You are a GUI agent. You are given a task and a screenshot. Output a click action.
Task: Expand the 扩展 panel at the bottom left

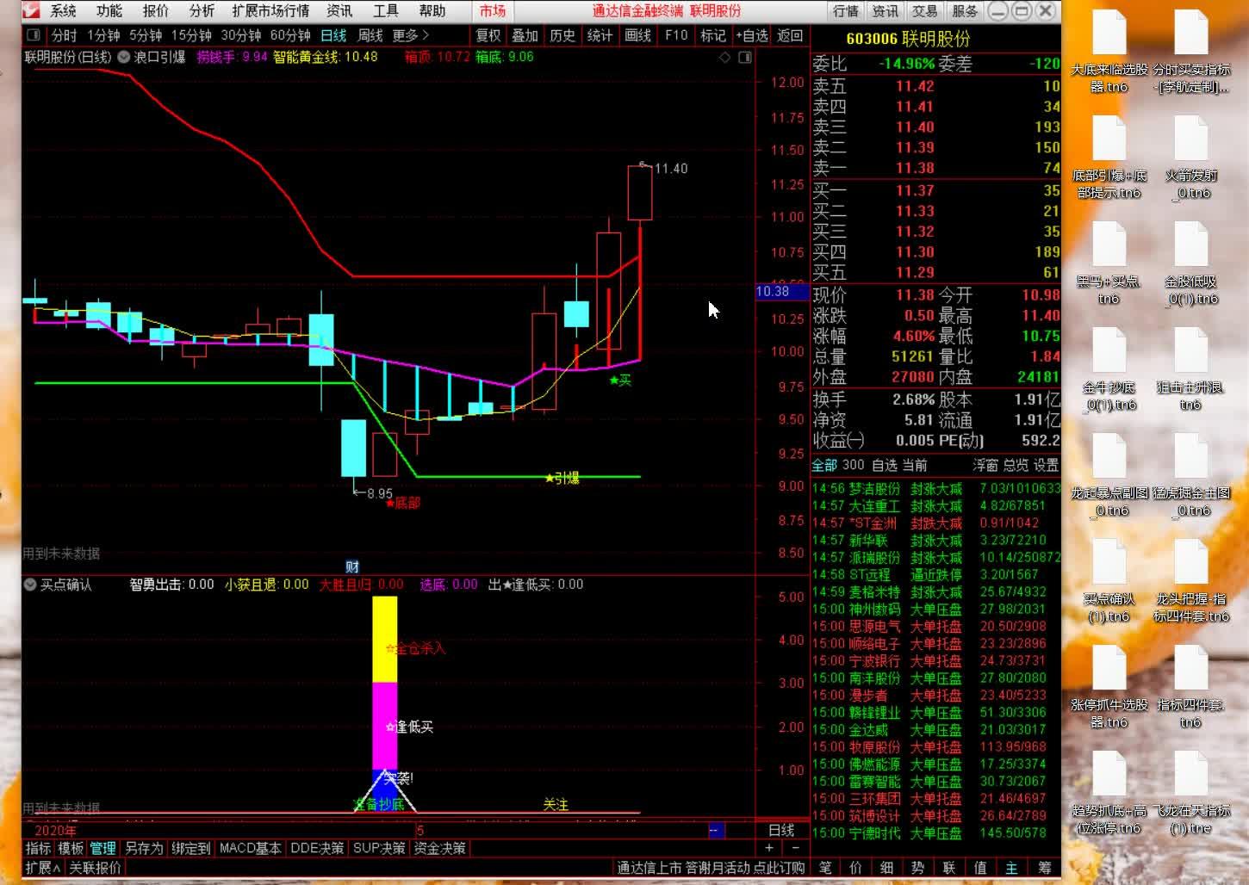coord(42,868)
